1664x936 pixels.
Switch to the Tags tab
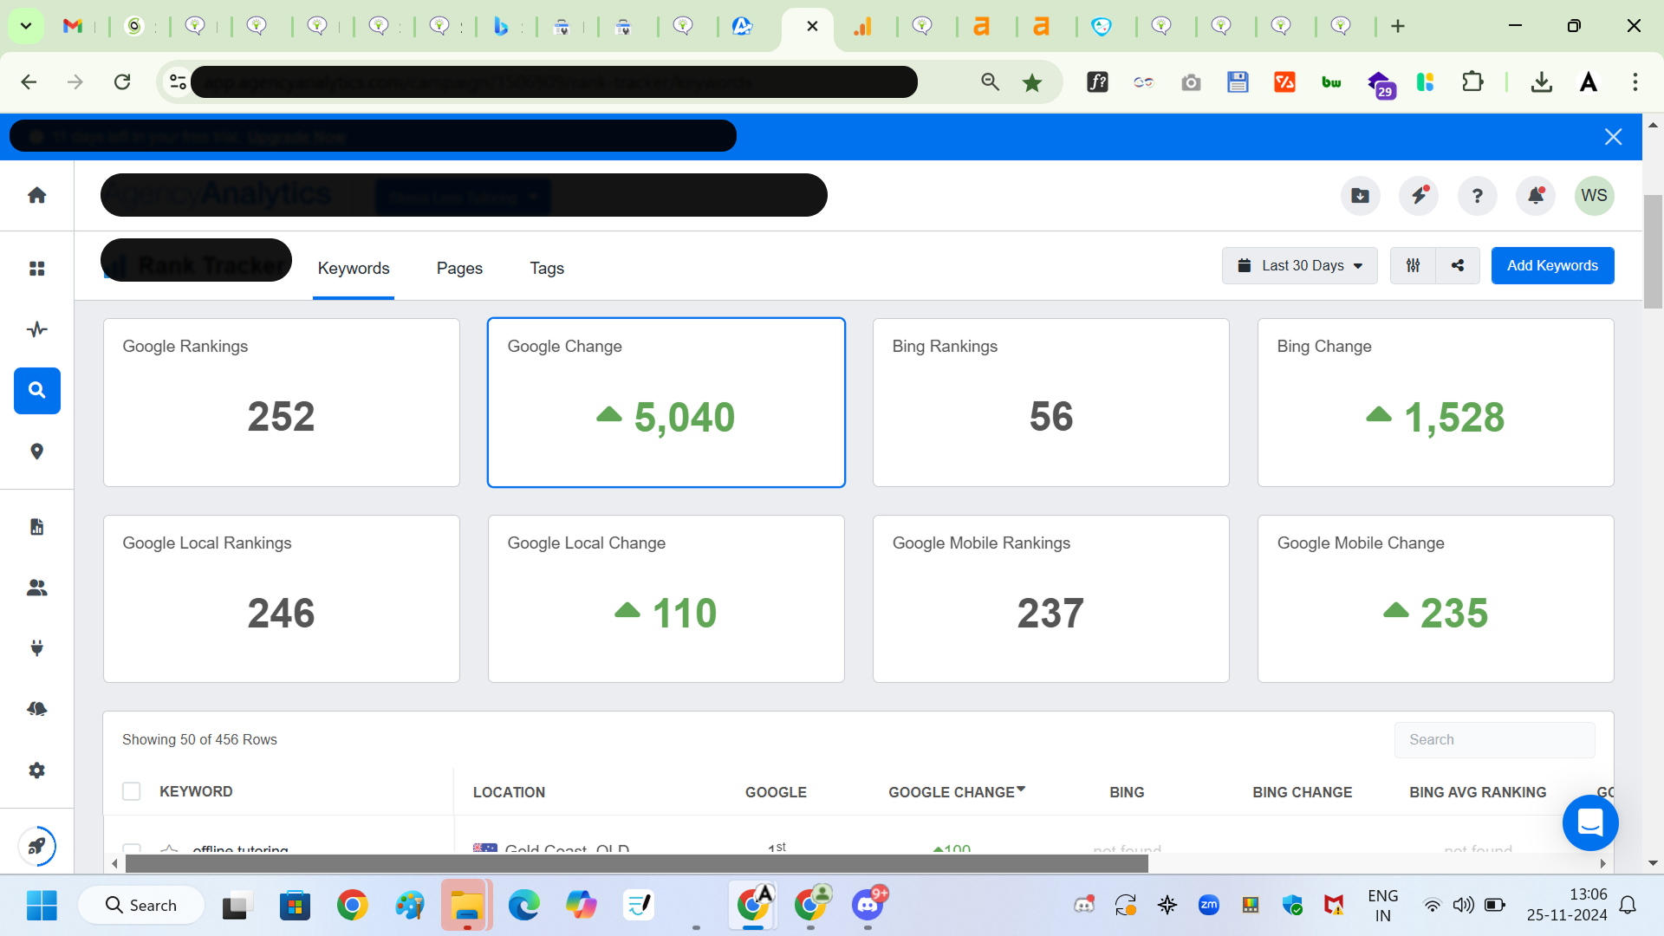click(547, 269)
